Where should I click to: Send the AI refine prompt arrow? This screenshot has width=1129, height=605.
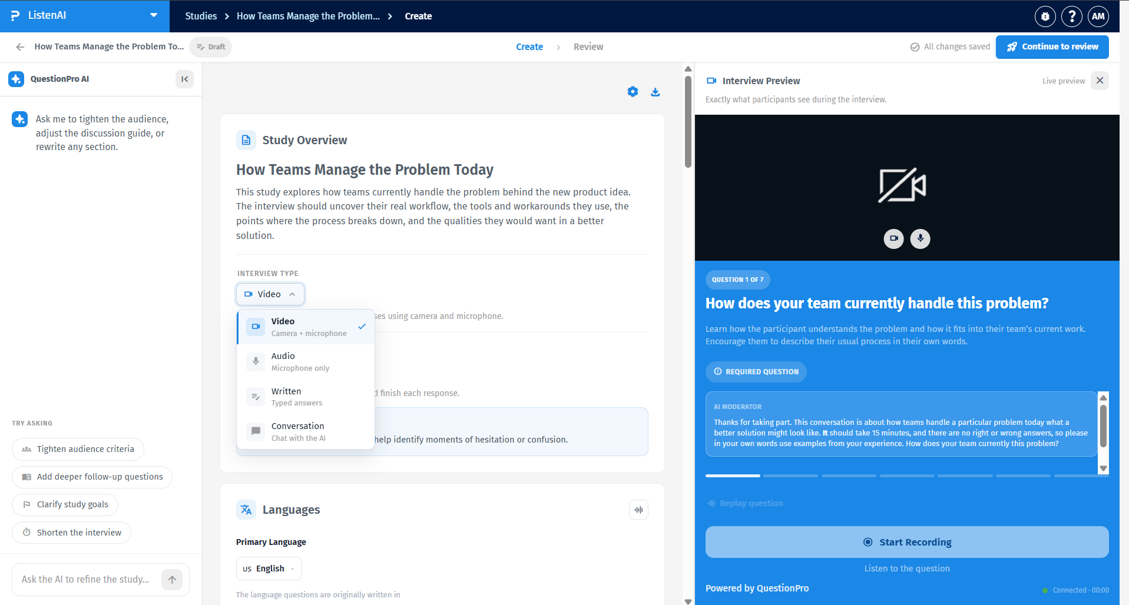(172, 580)
